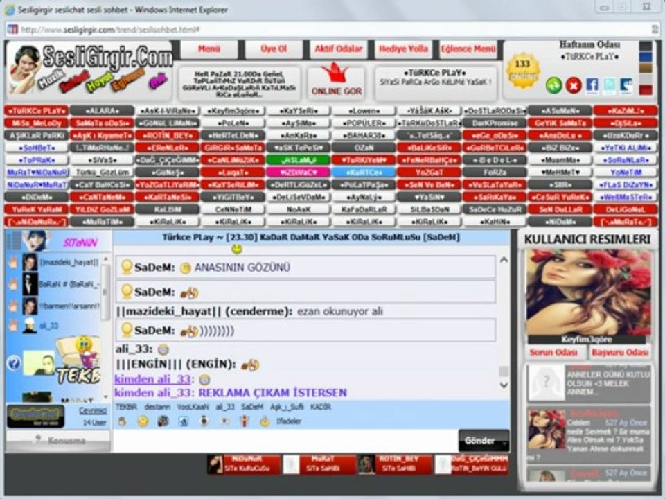
Task: Select the blue theme color swatch
Action: click(x=646, y=57)
